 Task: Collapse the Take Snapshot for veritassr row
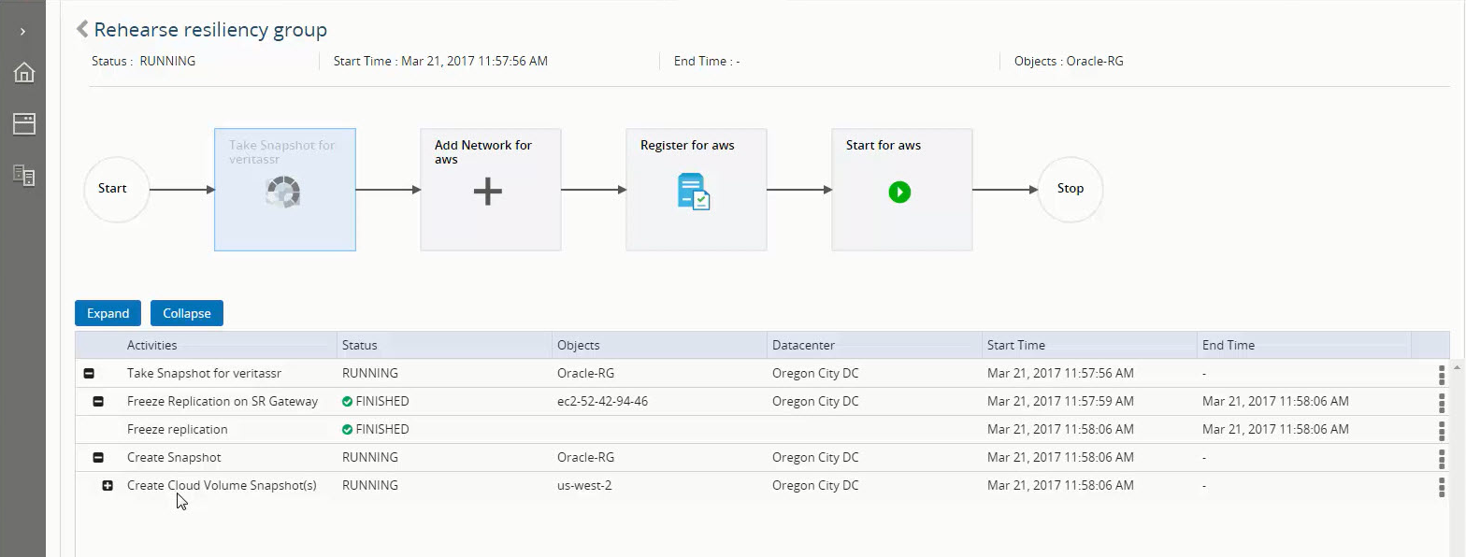coord(89,374)
